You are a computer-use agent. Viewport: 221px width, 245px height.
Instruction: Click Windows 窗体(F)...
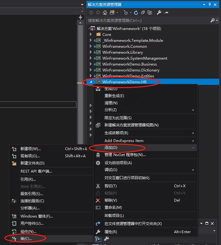51,216
